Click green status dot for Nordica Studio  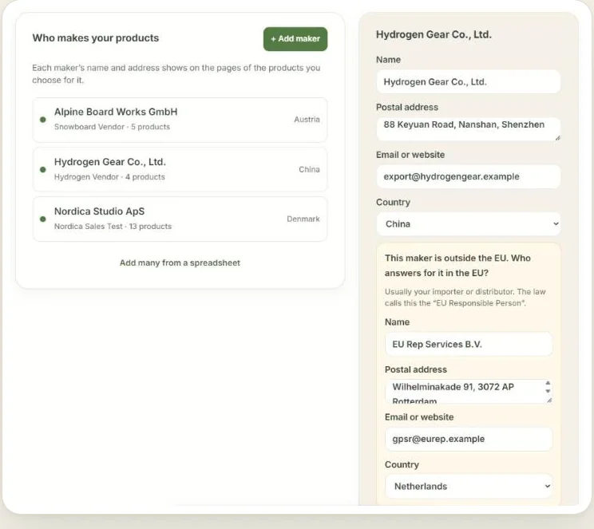point(43,219)
